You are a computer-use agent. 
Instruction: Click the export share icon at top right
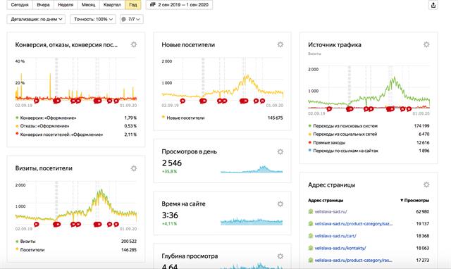pyautogui.click(x=433, y=5)
